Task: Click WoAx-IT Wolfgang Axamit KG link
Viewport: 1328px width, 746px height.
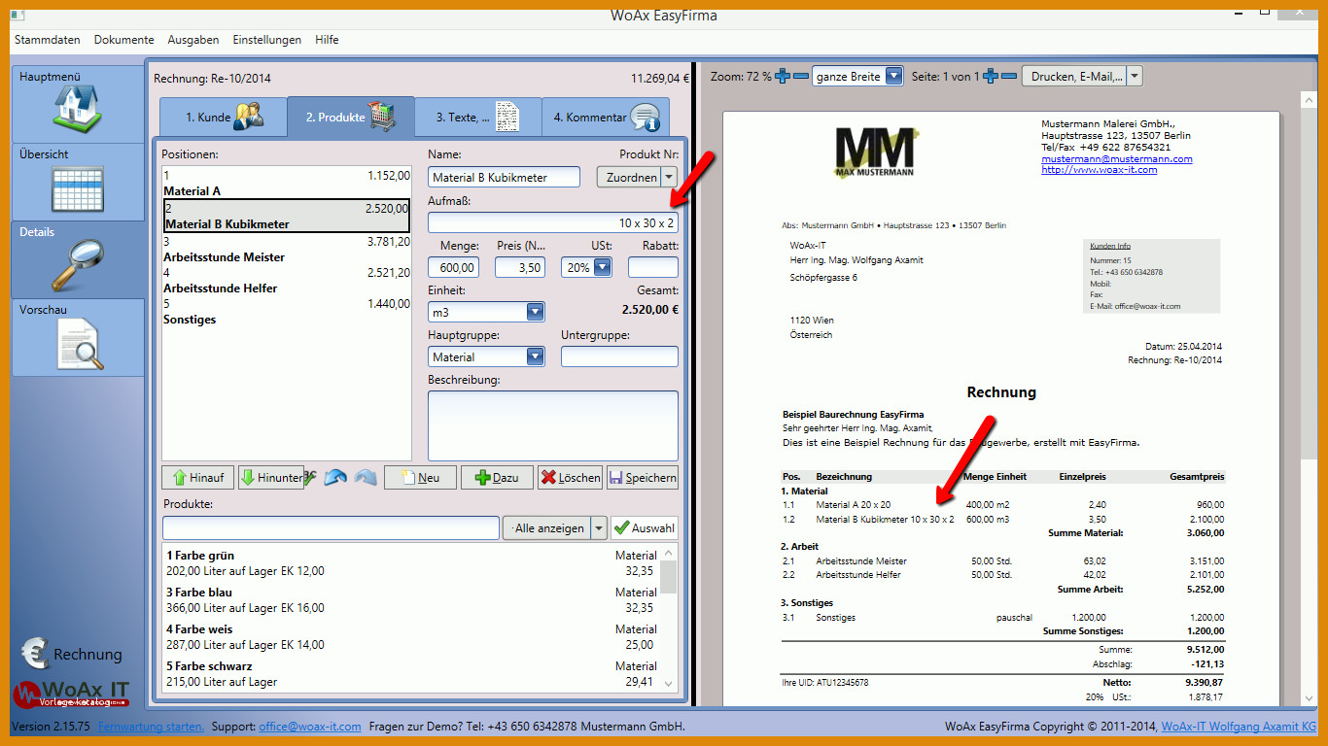Action: [1240, 726]
